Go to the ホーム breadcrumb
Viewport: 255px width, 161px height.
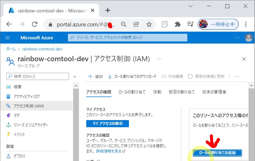(x=11, y=49)
